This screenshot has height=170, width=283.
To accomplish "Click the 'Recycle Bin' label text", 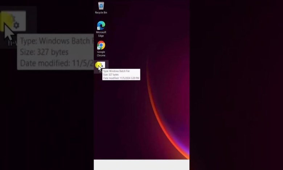I will [101, 13].
